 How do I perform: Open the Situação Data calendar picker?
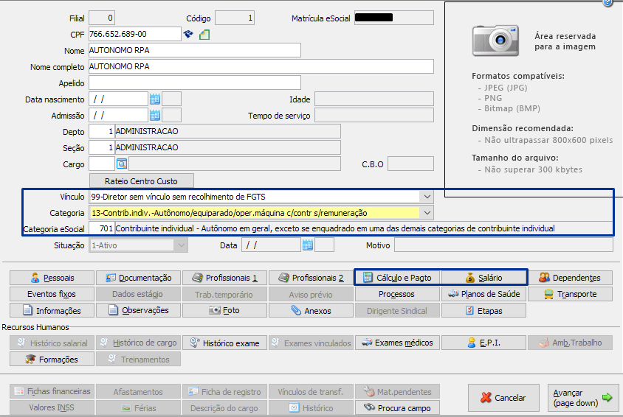308,245
